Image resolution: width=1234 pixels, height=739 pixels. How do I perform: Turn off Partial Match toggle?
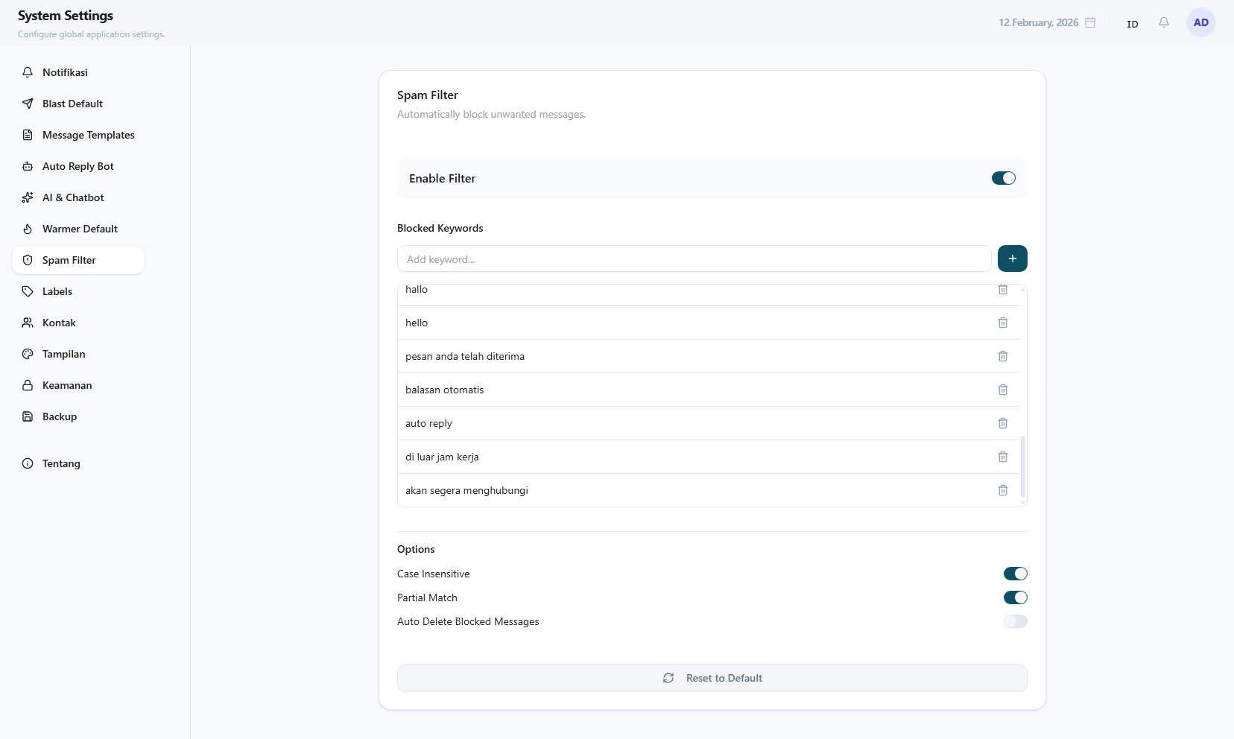click(x=1015, y=597)
